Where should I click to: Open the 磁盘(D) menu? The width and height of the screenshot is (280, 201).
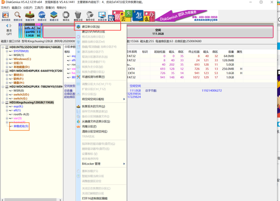(17, 8)
